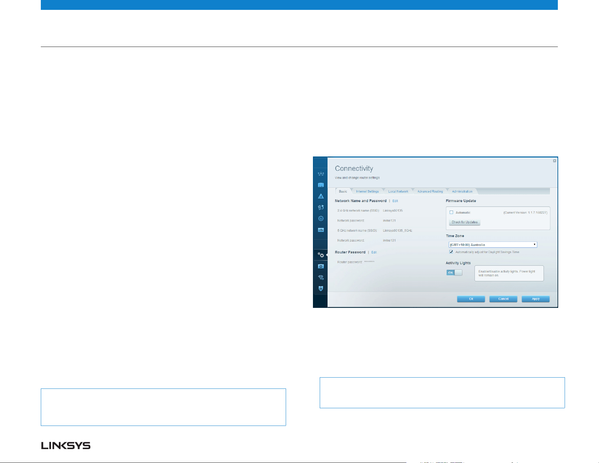Open the Media Prioritization icon
The height and width of the screenshot is (463, 599).
tap(321, 207)
